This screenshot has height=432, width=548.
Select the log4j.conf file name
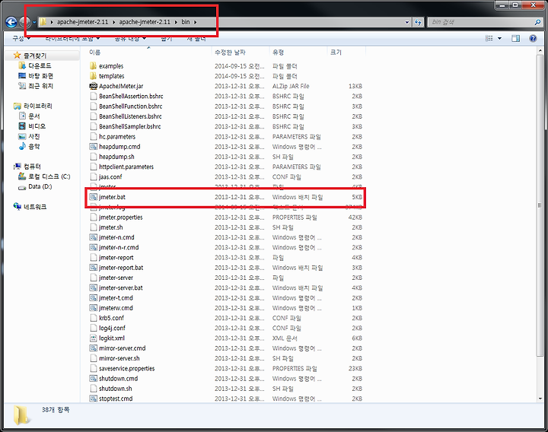point(112,328)
